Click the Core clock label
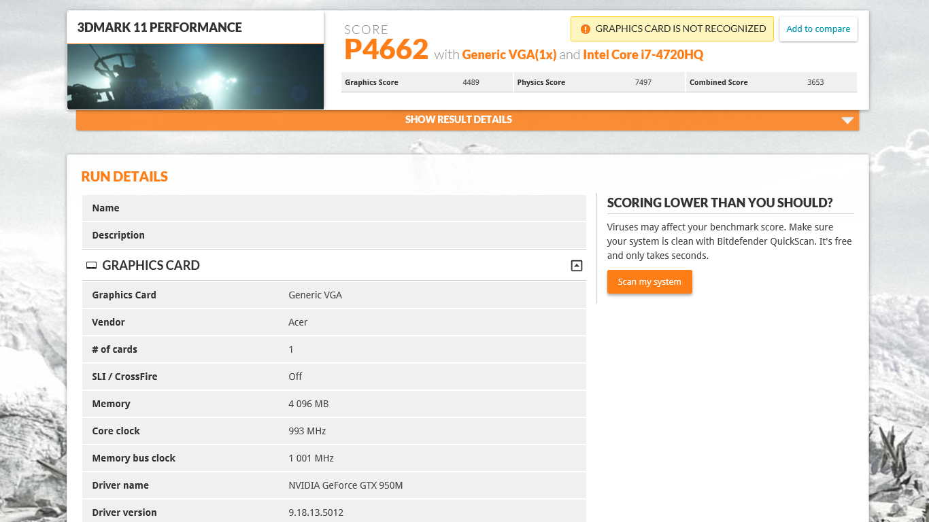 pos(116,431)
